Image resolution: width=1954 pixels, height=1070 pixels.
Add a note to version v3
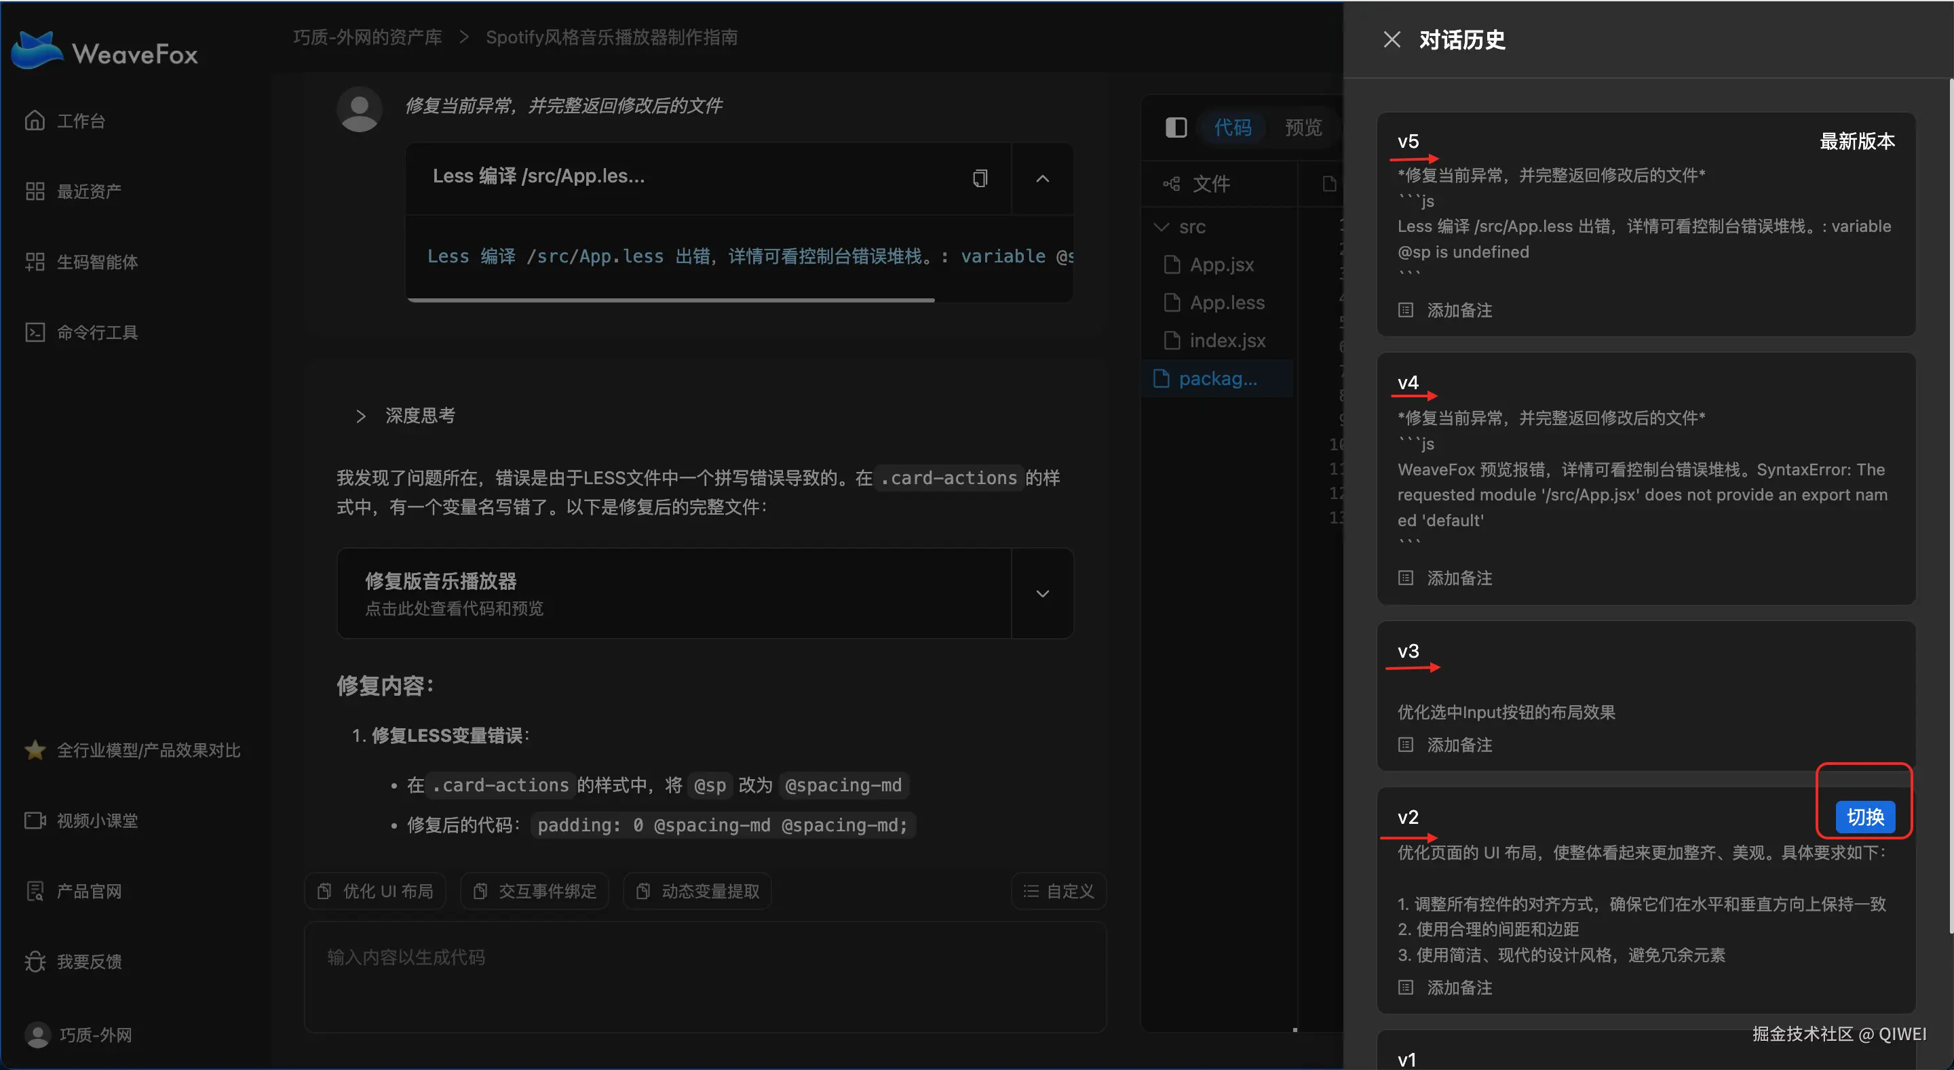(1445, 745)
